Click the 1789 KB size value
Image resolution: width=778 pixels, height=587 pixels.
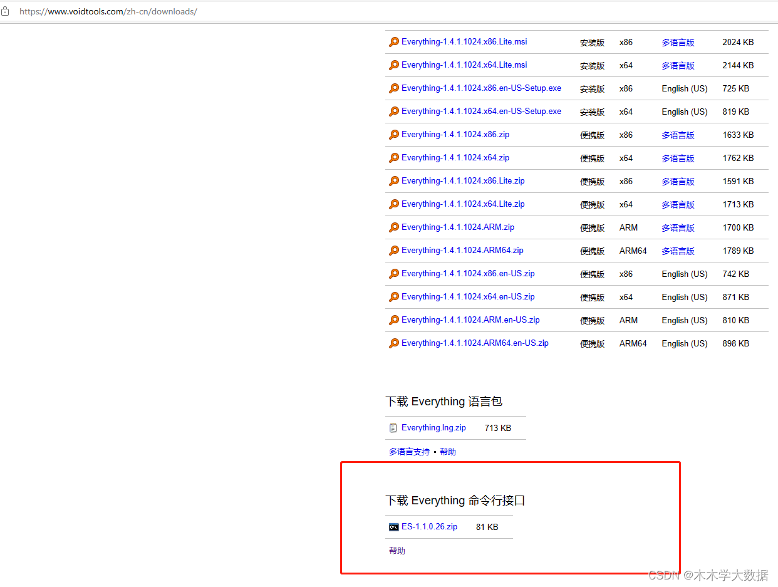[738, 251]
